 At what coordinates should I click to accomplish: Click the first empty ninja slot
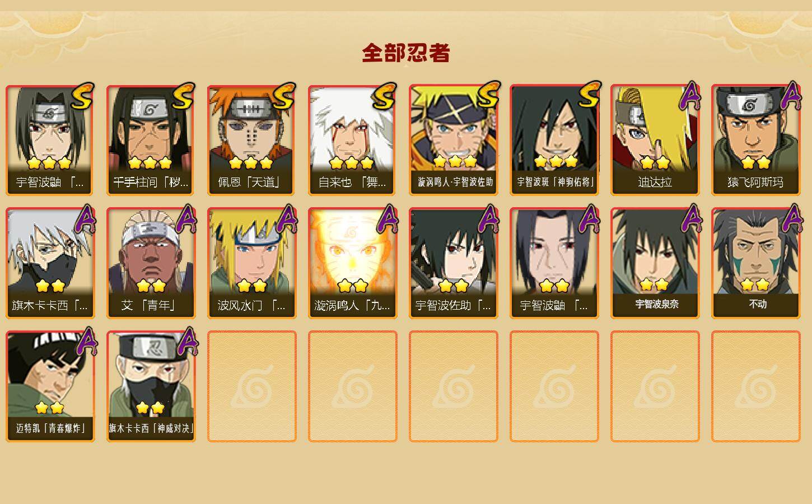tap(251, 386)
